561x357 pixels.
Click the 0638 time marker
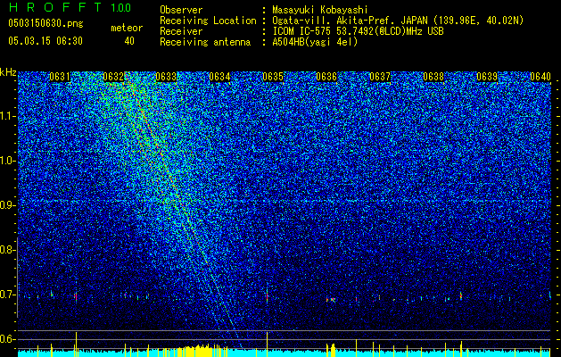click(433, 77)
